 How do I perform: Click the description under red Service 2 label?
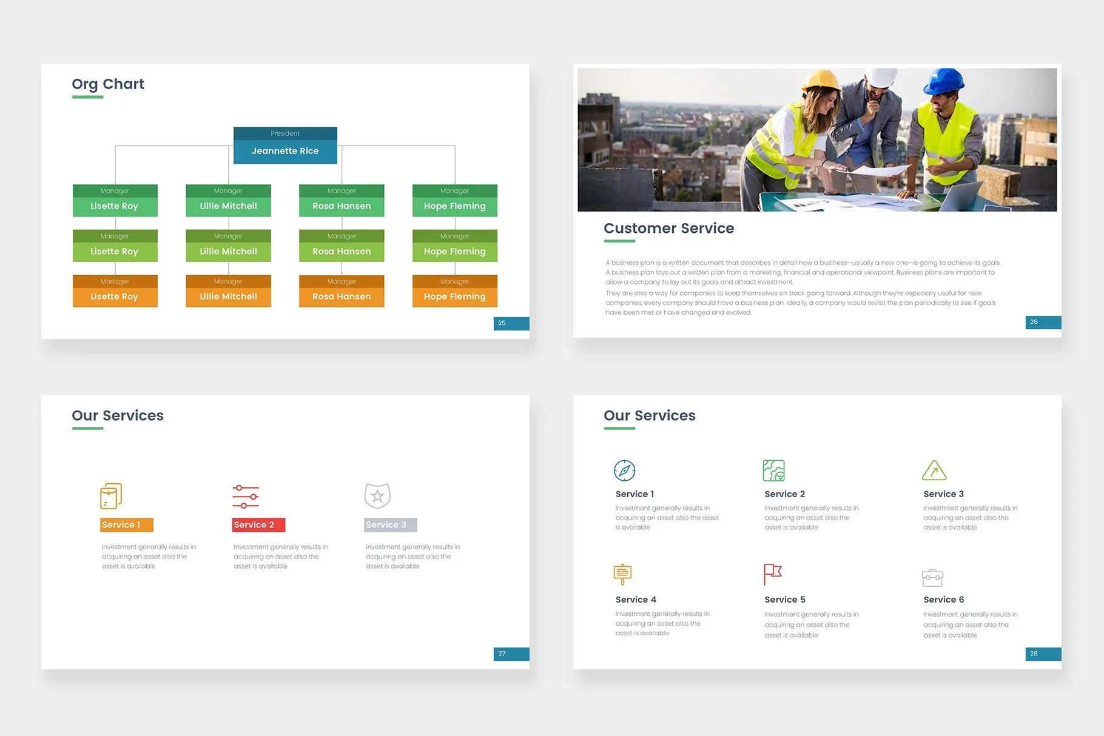click(281, 557)
